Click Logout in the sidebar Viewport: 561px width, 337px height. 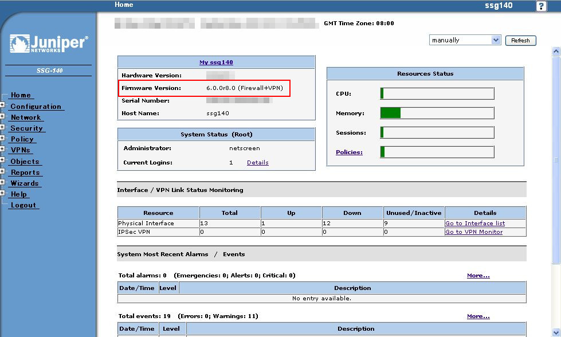(23, 205)
